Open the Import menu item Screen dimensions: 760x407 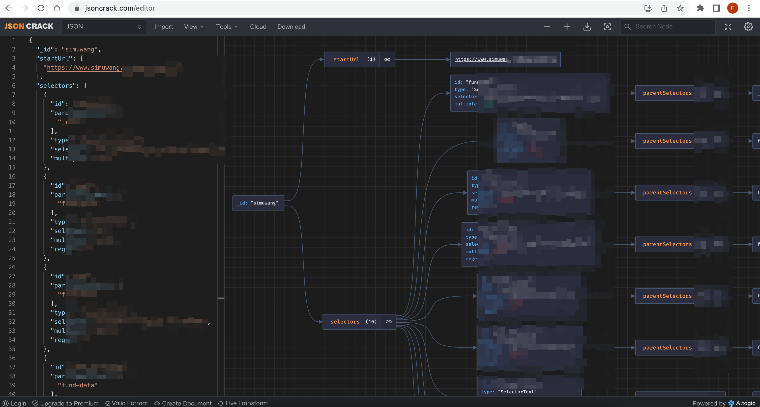[x=164, y=26]
